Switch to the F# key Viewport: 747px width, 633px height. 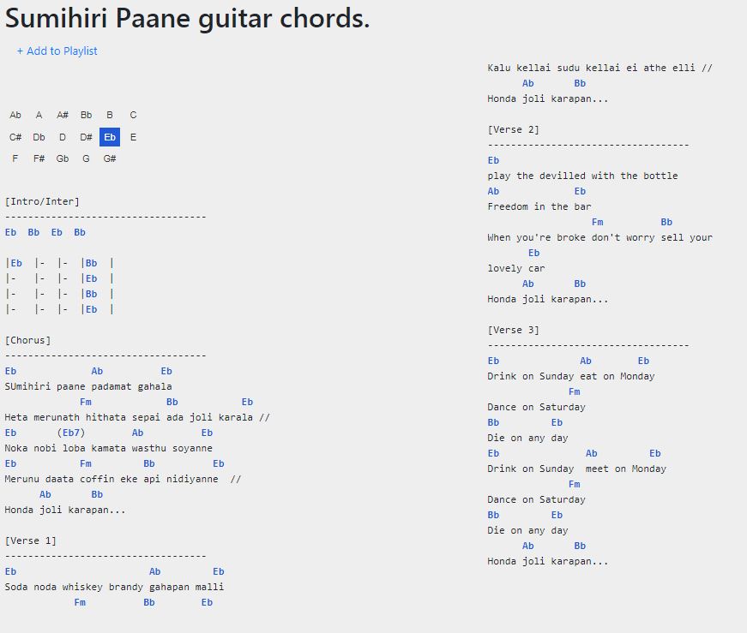point(39,158)
